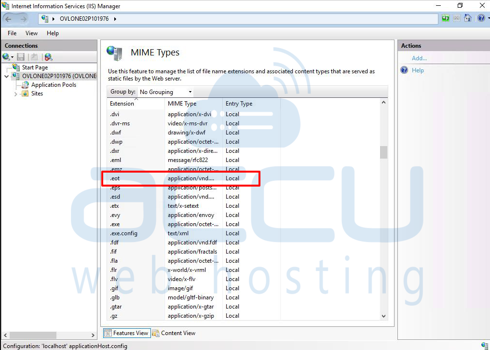The image size is (490, 350).
Task: Open the Create New Connection globe icon
Action: coord(7,56)
